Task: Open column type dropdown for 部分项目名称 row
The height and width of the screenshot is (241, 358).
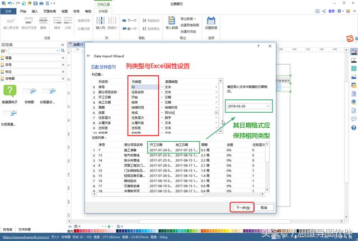Action: point(162,92)
